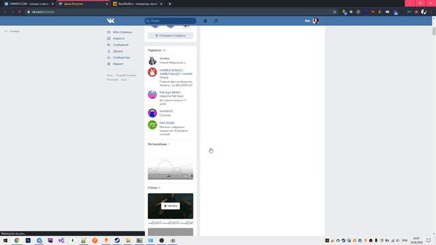Open profile dropdown next to the avatar

pos(322,21)
